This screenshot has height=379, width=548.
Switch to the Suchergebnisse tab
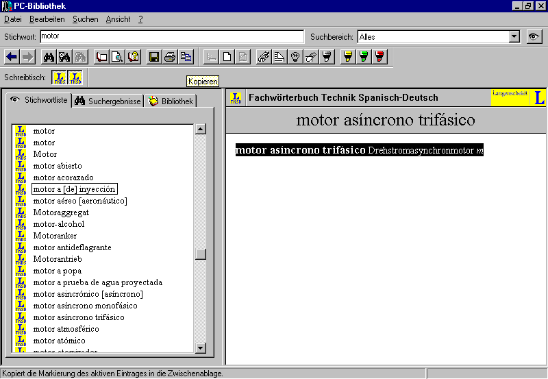click(108, 101)
